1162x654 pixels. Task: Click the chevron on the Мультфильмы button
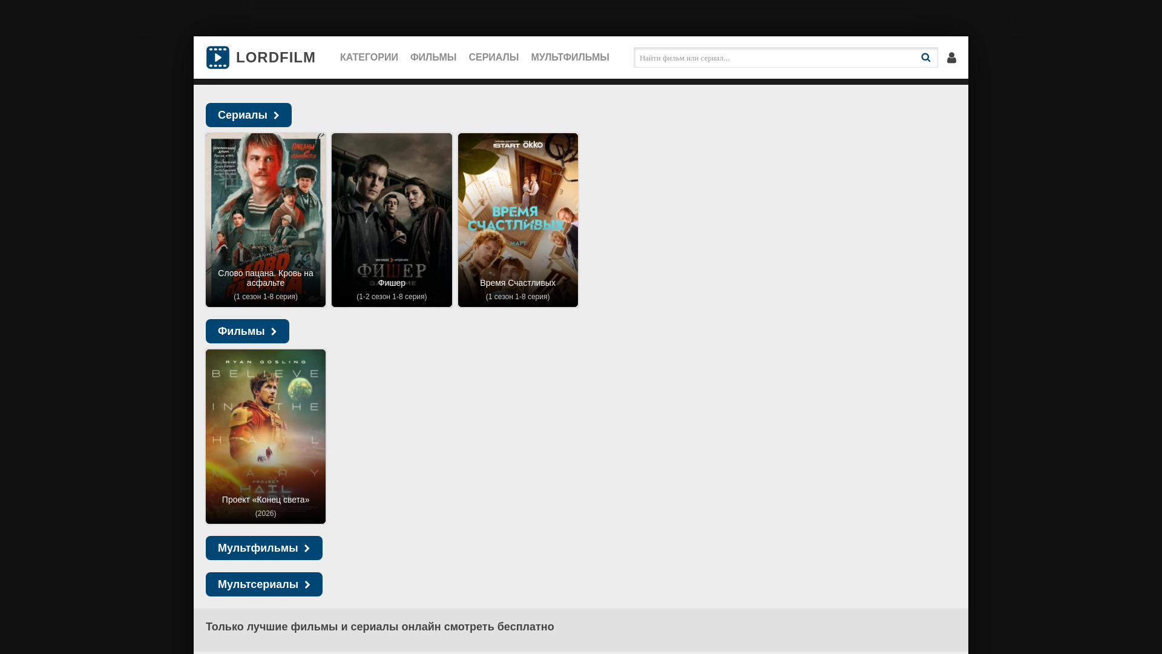(x=307, y=549)
